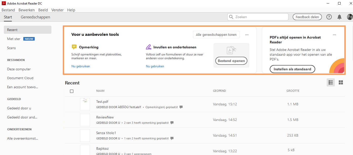Image resolution: width=353 pixels, height=155 pixels.
Task: Select Recent in the sidebar
Action: (x=28, y=30)
